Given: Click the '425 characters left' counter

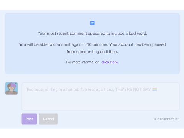Looking at the screenshot, I should click(167, 119).
